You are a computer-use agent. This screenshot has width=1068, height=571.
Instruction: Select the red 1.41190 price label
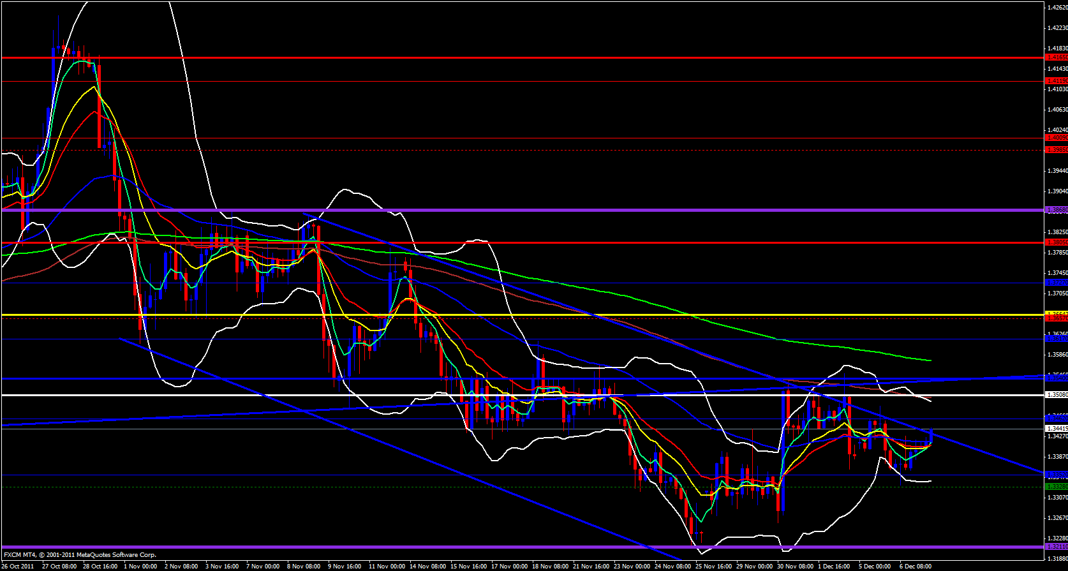pos(1057,81)
